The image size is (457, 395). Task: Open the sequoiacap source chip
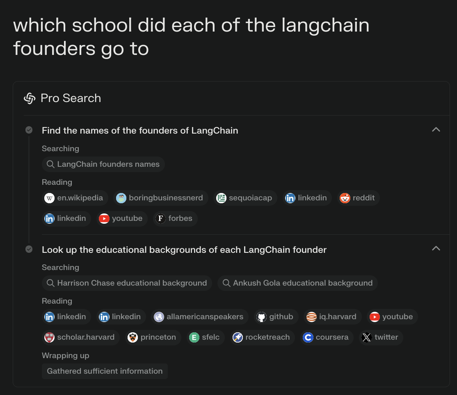pyautogui.click(x=244, y=198)
